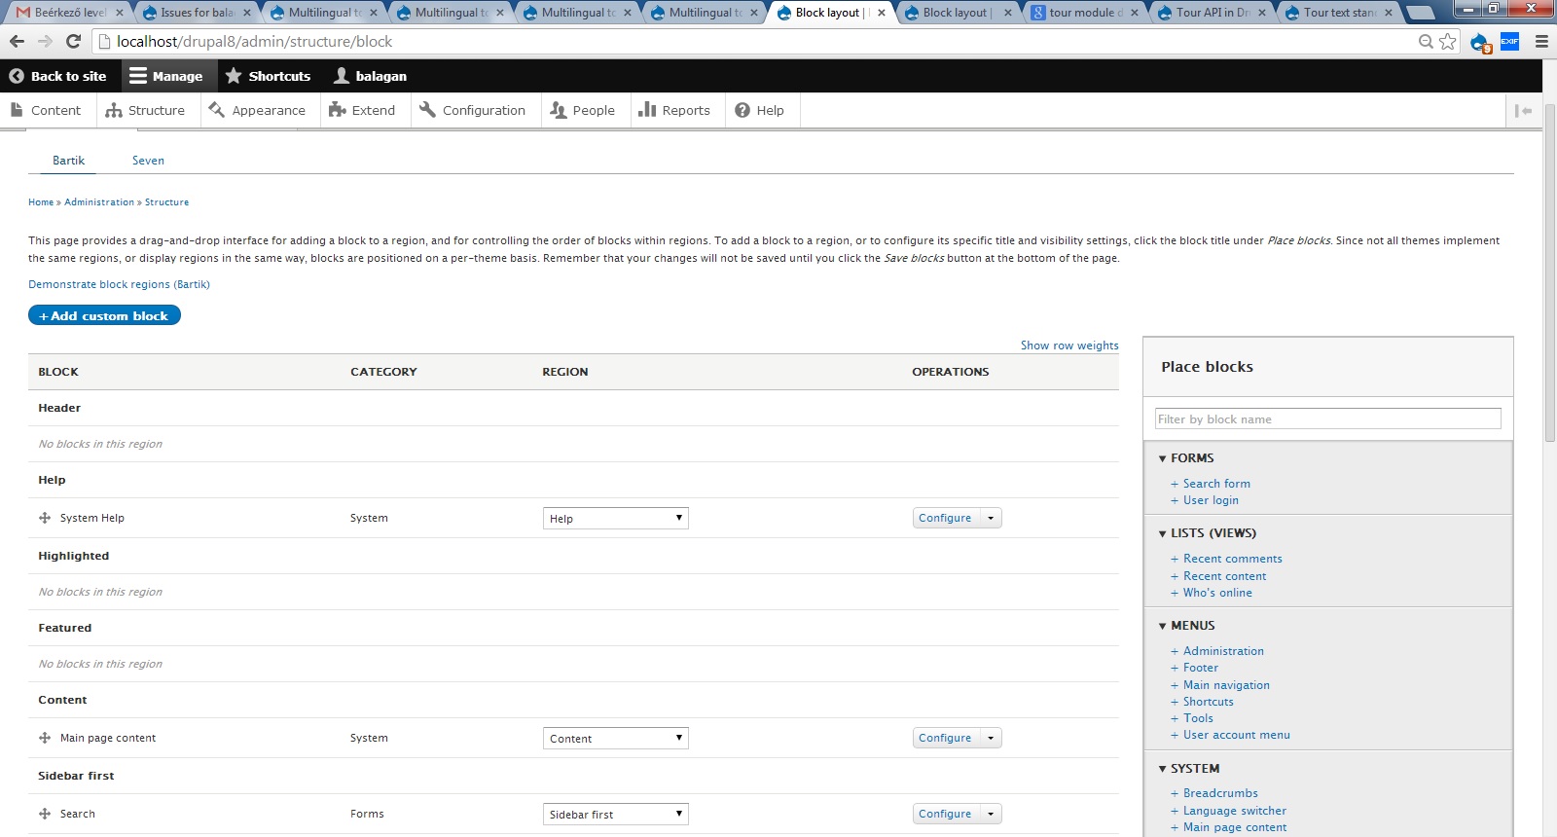
Task: Switch to the Seven theme tab
Action: point(148,161)
